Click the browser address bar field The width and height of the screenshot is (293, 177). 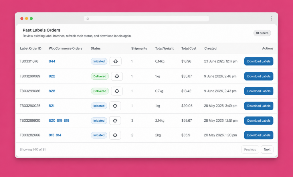coord(146,19)
